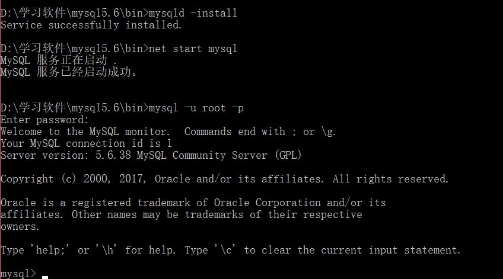Click the mysql> prompt text

pyautogui.click(x=18, y=273)
